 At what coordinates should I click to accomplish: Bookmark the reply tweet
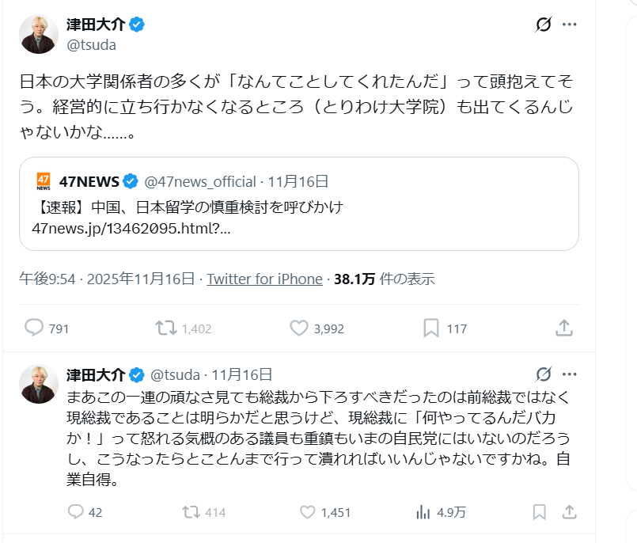click(539, 512)
